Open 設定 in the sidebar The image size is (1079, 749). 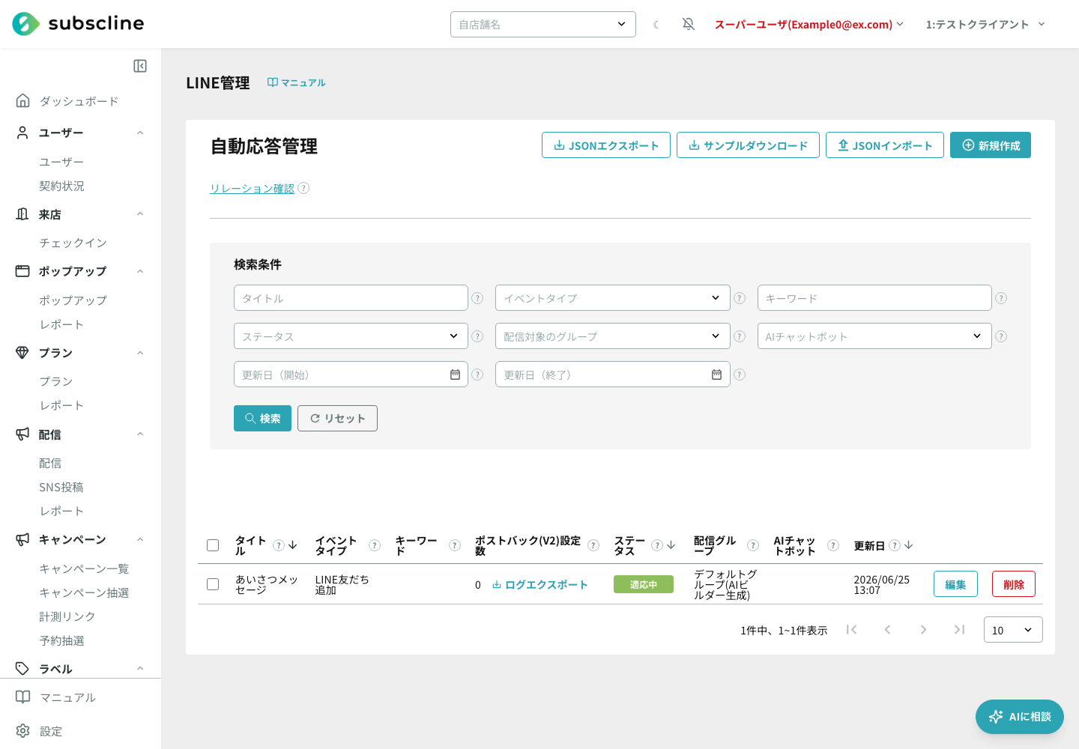51,731
